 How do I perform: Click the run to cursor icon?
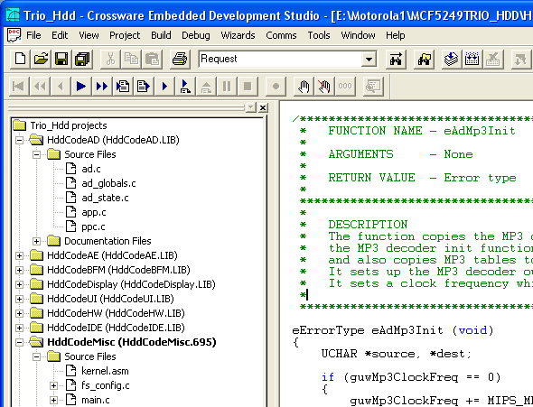pyautogui.click(x=185, y=87)
